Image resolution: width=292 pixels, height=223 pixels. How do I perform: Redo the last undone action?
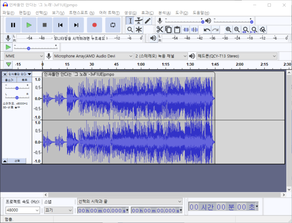click(215, 29)
